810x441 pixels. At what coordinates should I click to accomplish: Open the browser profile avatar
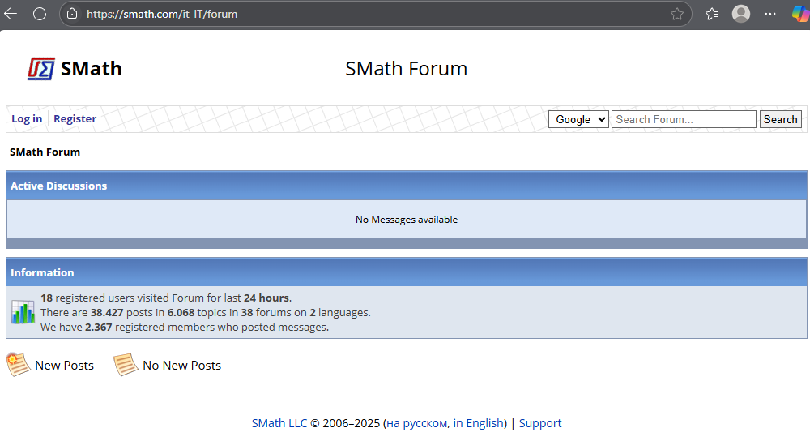tap(740, 14)
